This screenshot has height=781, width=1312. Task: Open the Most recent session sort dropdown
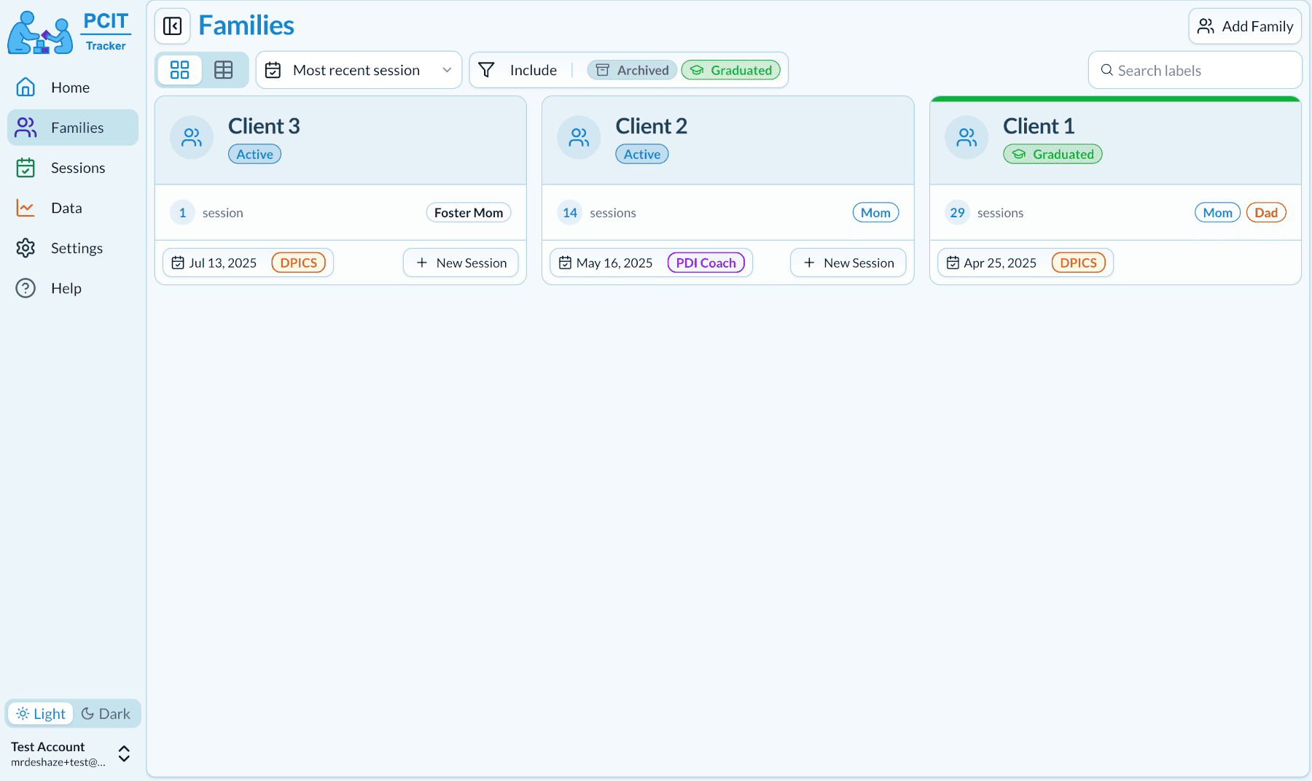coord(359,70)
